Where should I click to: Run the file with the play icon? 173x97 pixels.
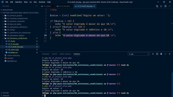(161, 6)
